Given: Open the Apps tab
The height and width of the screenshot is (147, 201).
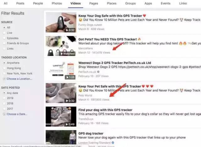Looking at the screenshot, I should (x=148, y=3).
